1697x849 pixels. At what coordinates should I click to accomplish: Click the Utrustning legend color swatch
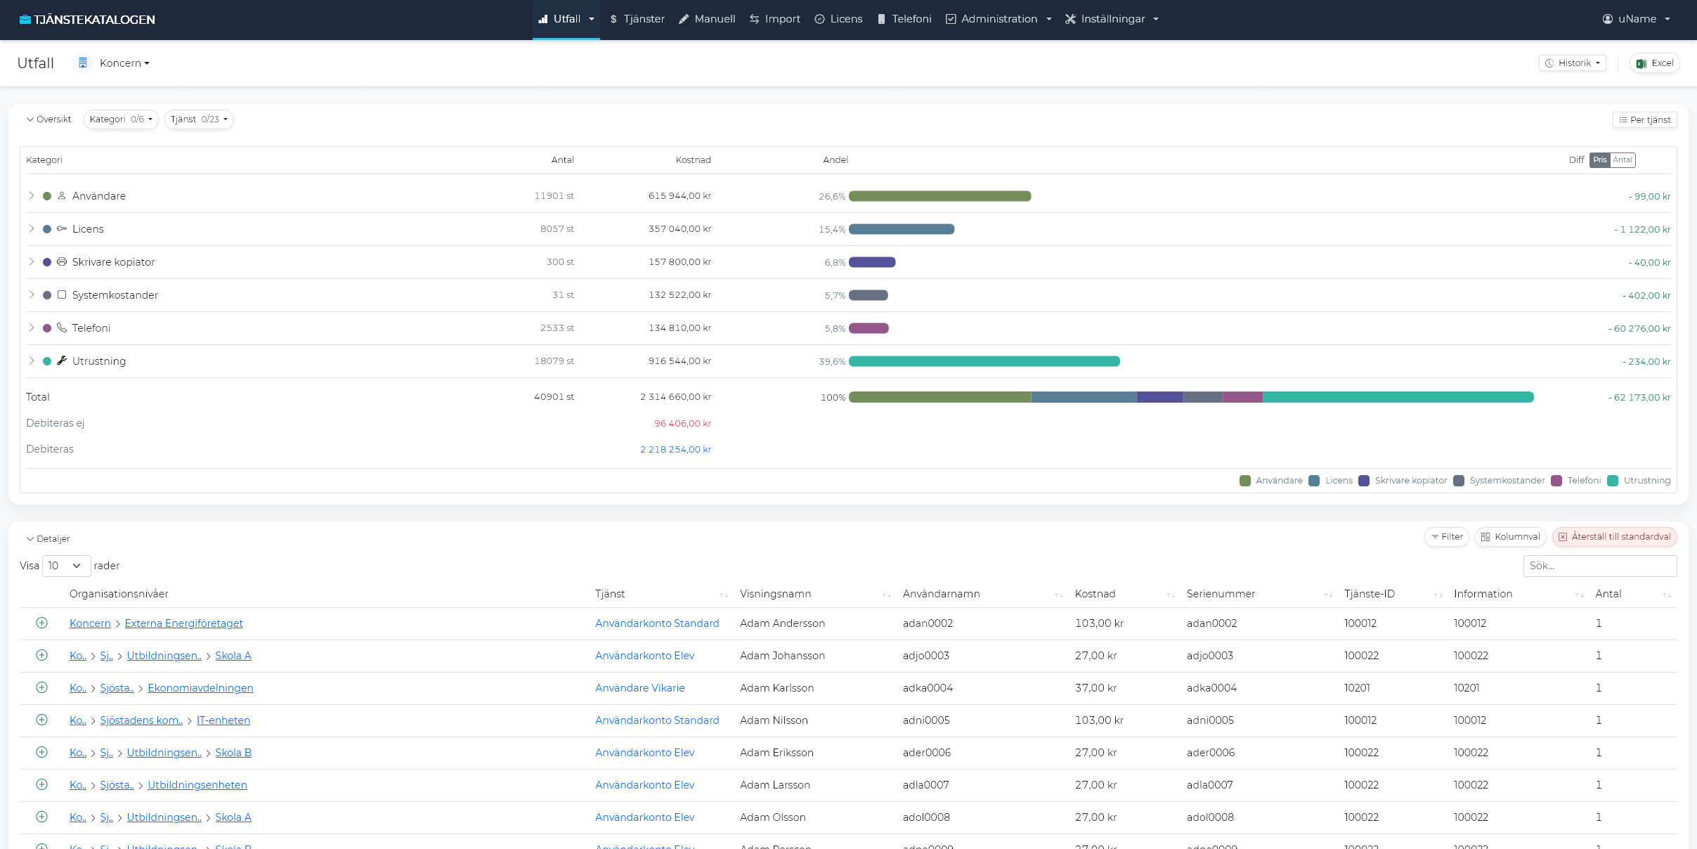point(1613,481)
